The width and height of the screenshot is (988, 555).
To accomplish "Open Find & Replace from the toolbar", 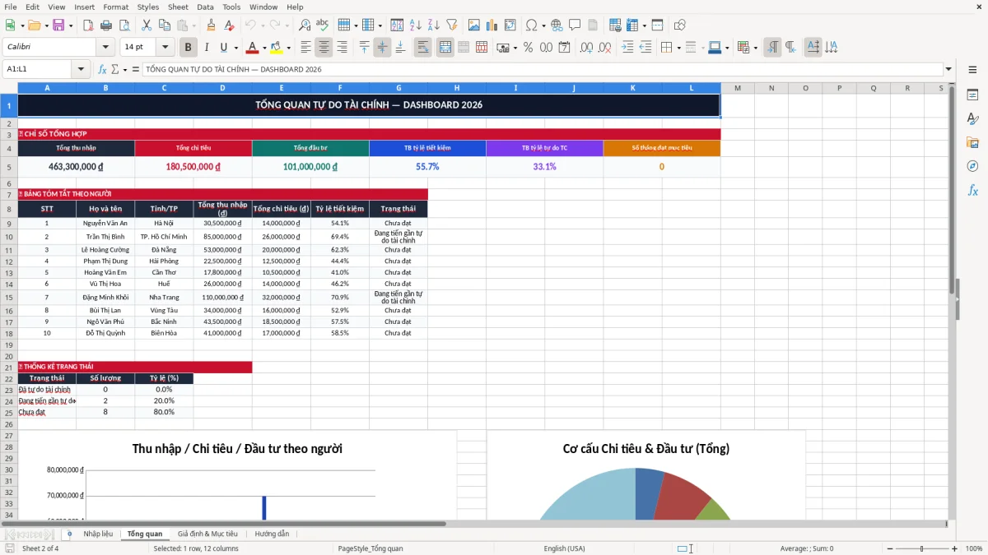I will [305, 25].
